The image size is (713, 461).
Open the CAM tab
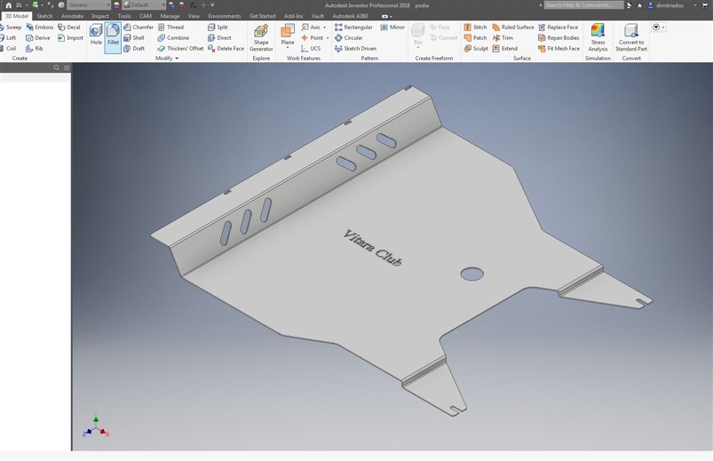click(x=146, y=16)
